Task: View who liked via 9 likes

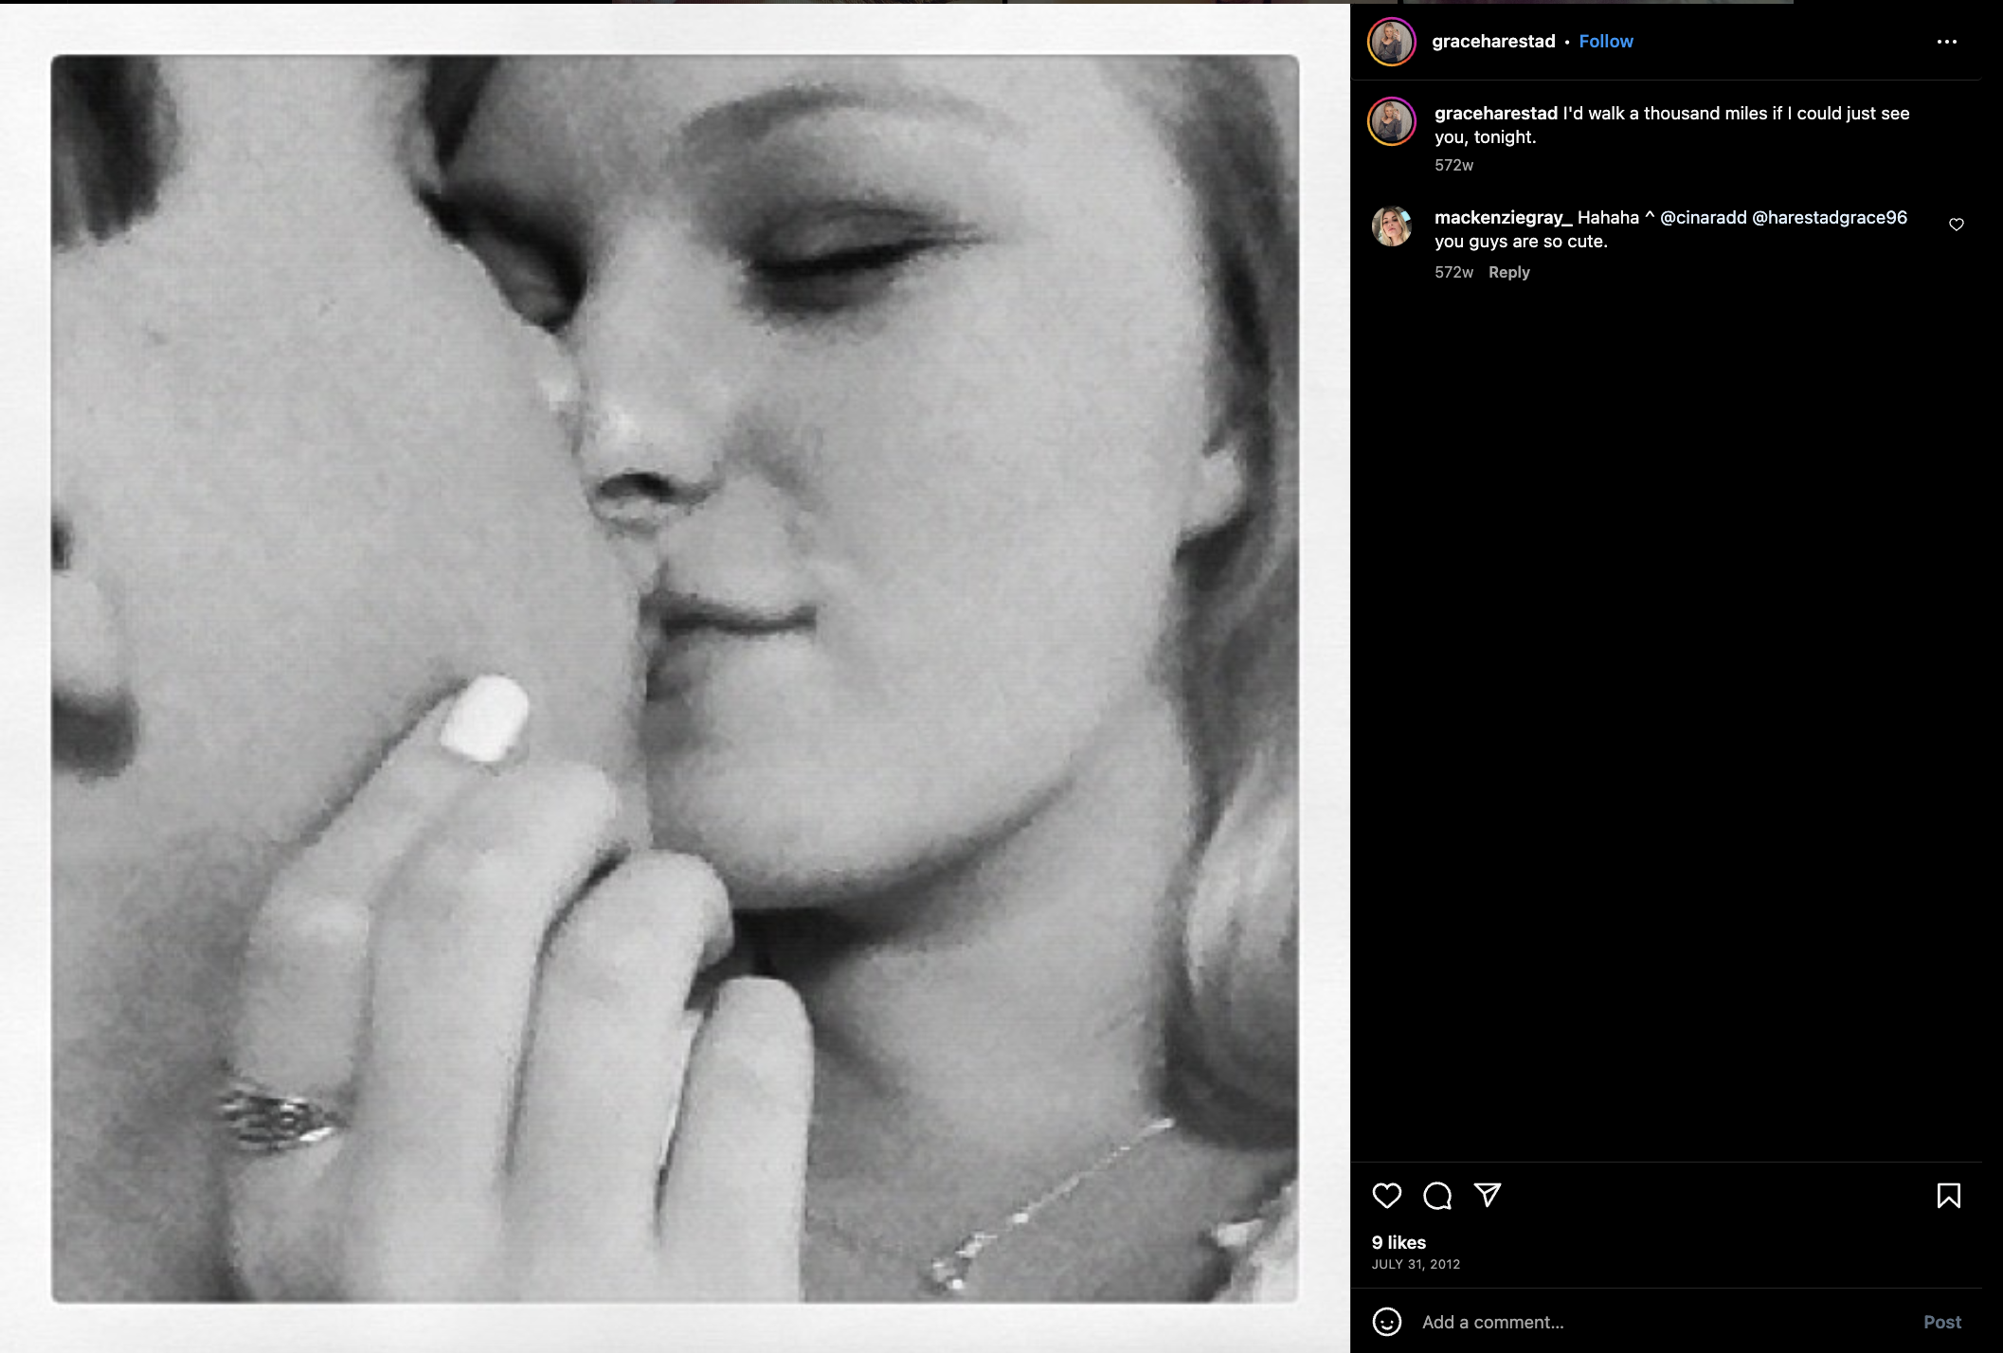Action: [x=1398, y=1242]
